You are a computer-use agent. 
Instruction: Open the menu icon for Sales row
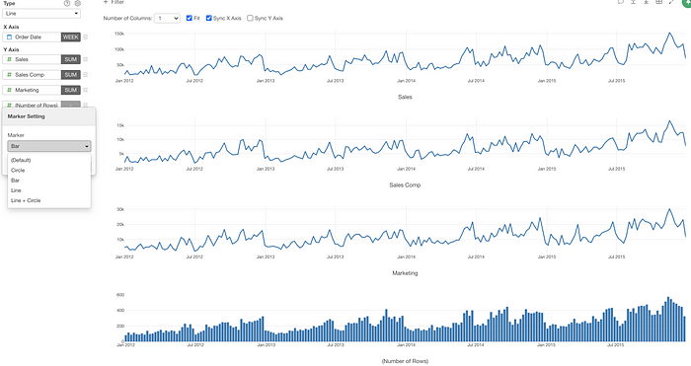tap(86, 59)
